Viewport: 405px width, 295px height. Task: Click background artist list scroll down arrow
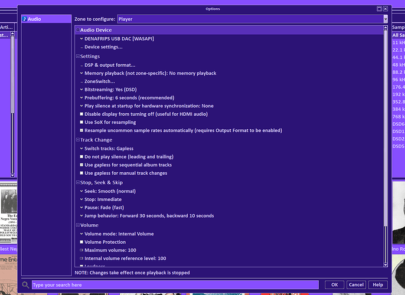coord(12,175)
